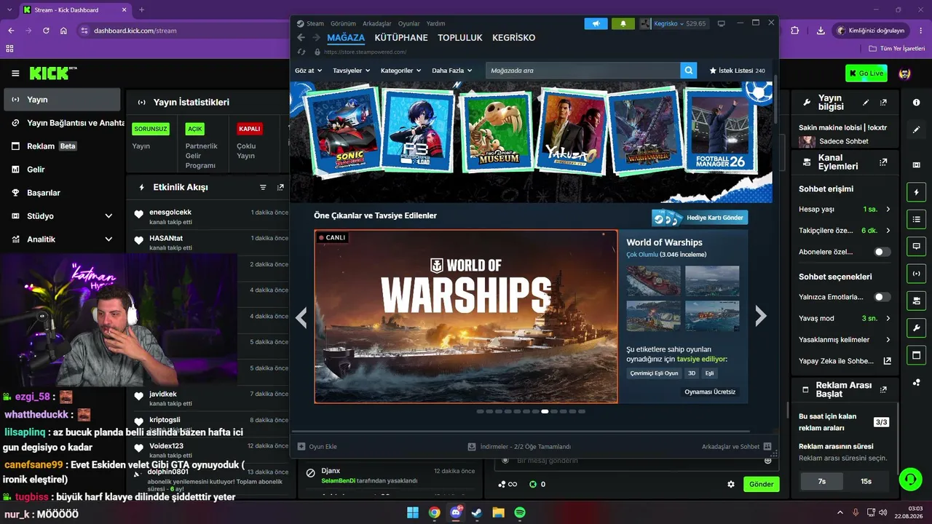Pop out the Yayın bilgisi panel
932x524 pixels.
coord(883,103)
